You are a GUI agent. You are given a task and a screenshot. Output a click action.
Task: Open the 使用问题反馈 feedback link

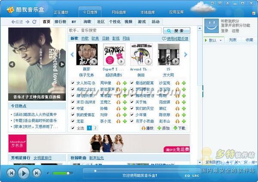pos(175,39)
